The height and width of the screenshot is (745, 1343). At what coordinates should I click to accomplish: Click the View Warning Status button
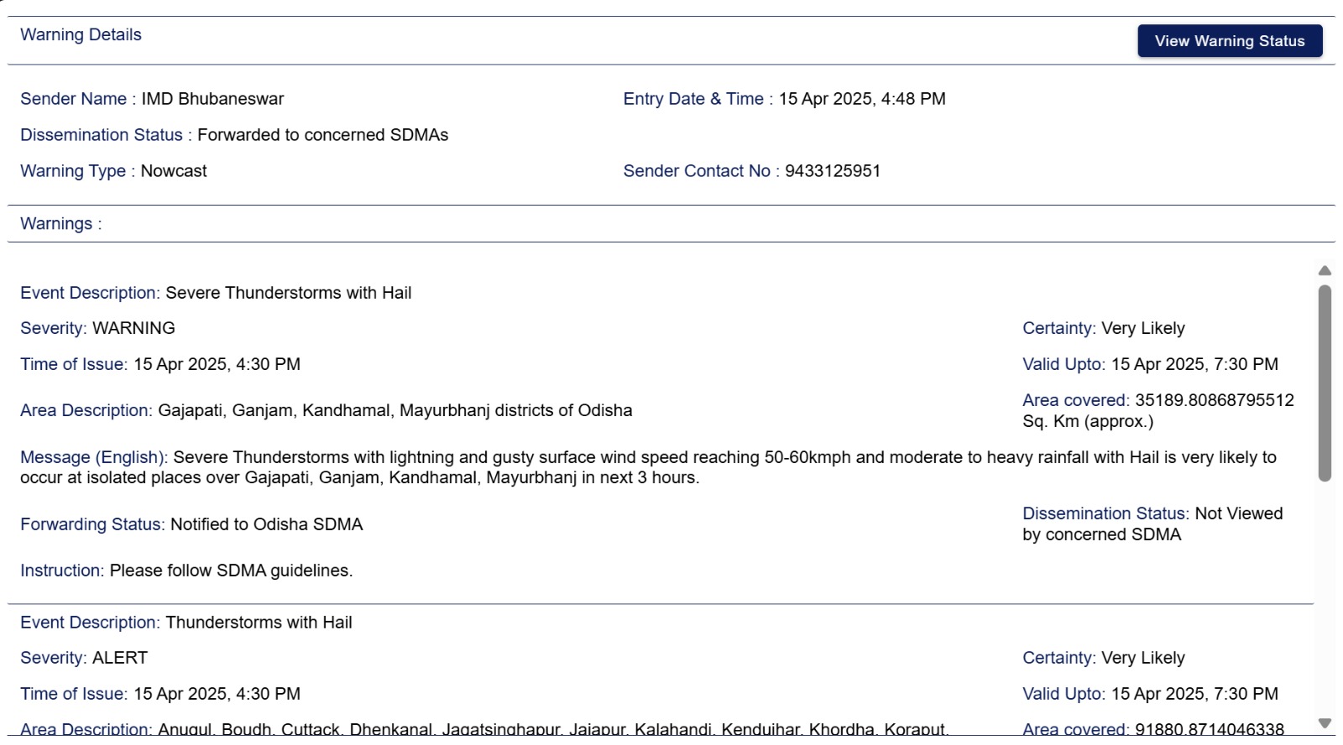tap(1230, 41)
